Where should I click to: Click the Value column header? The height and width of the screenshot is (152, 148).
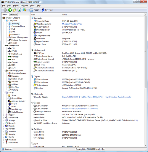pos(102,15)
